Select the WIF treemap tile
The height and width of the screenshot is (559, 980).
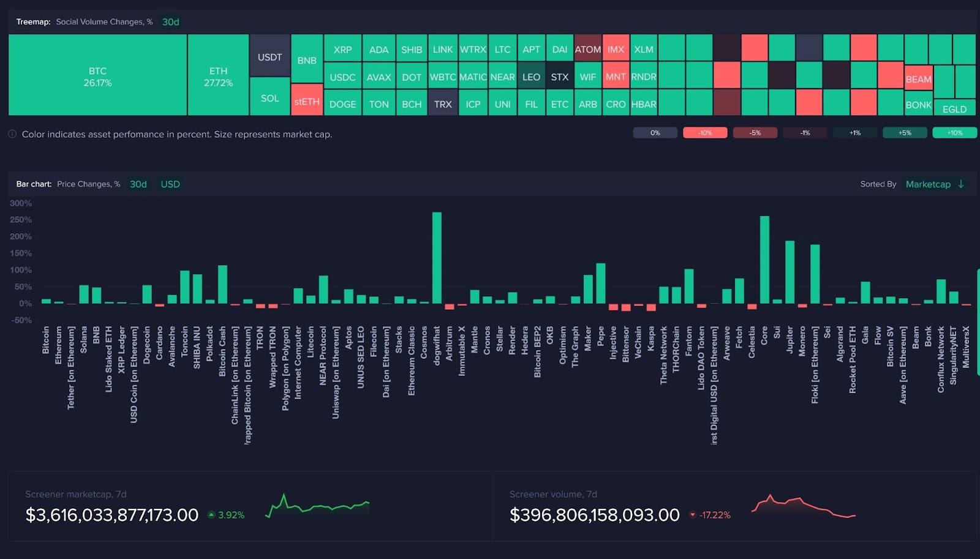click(588, 75)
